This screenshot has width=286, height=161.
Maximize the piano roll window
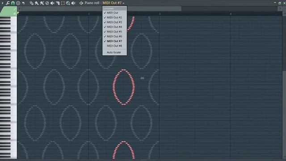(x=280, y=3)
